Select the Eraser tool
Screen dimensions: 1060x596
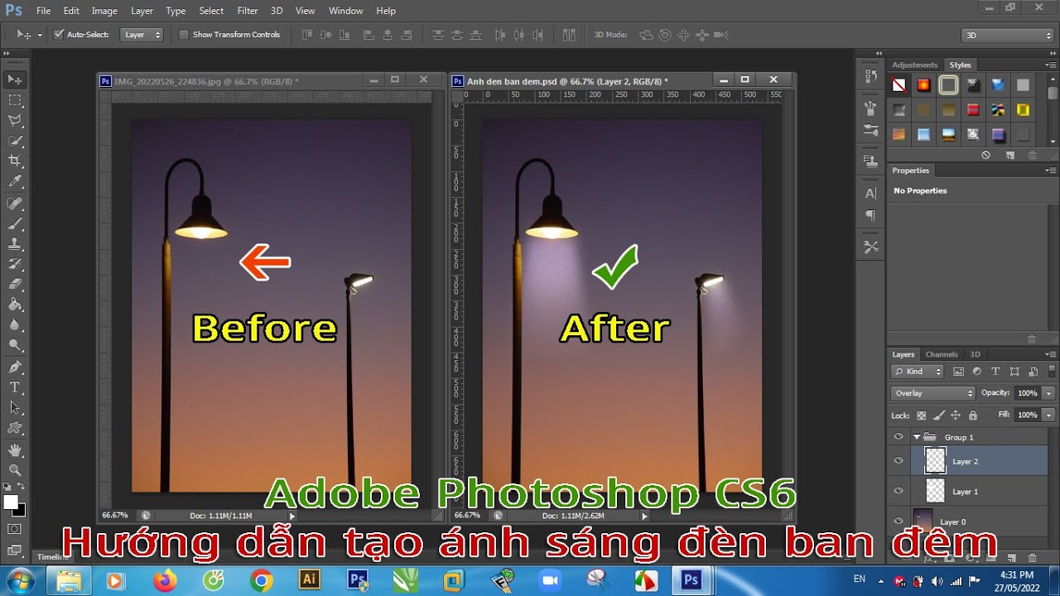pos(15,285)
